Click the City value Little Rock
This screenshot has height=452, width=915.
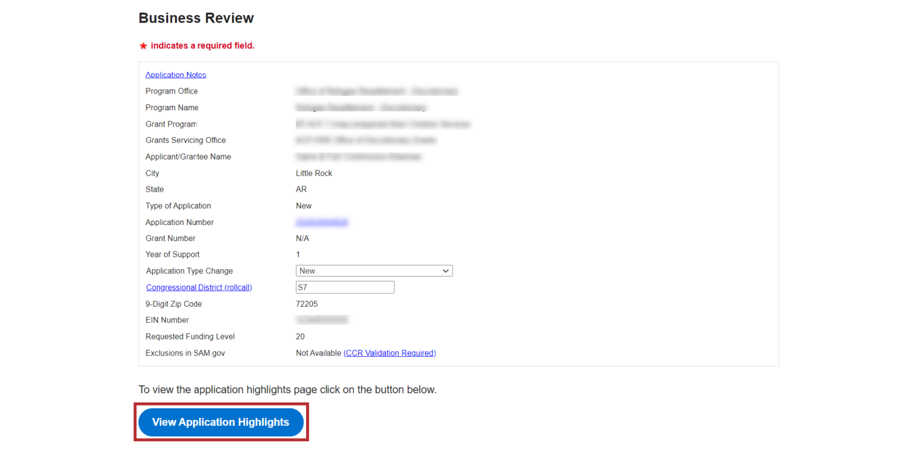[314, 173]
